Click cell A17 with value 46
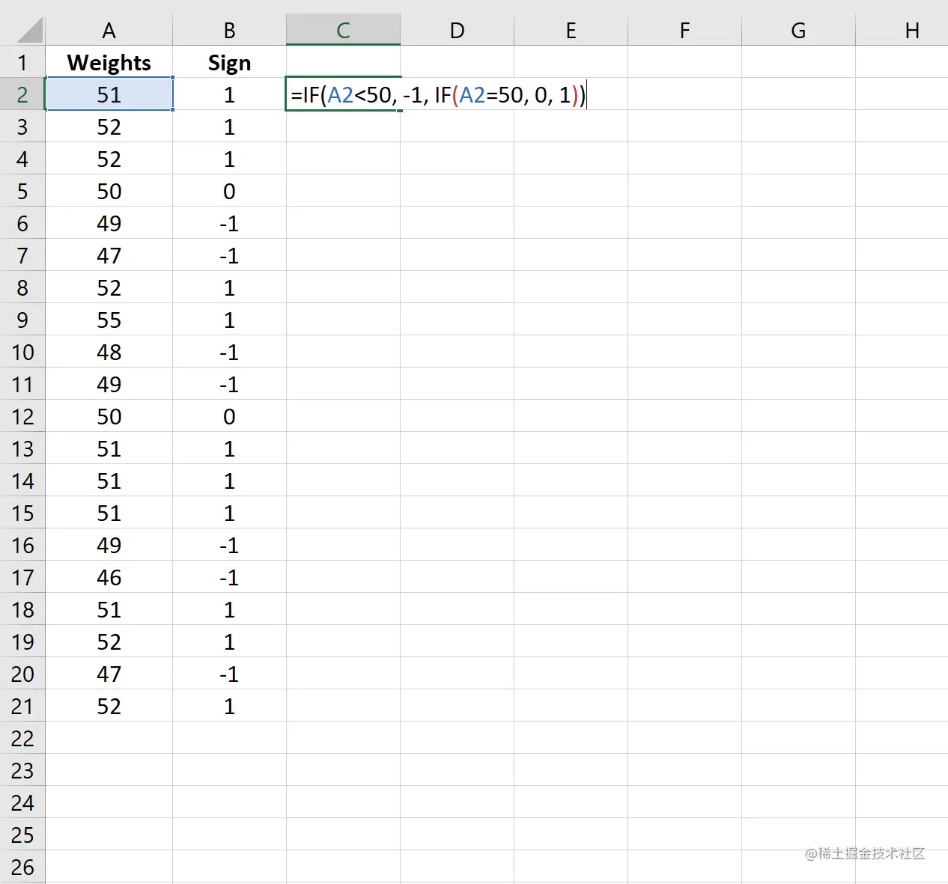 (x=109, y=577)
